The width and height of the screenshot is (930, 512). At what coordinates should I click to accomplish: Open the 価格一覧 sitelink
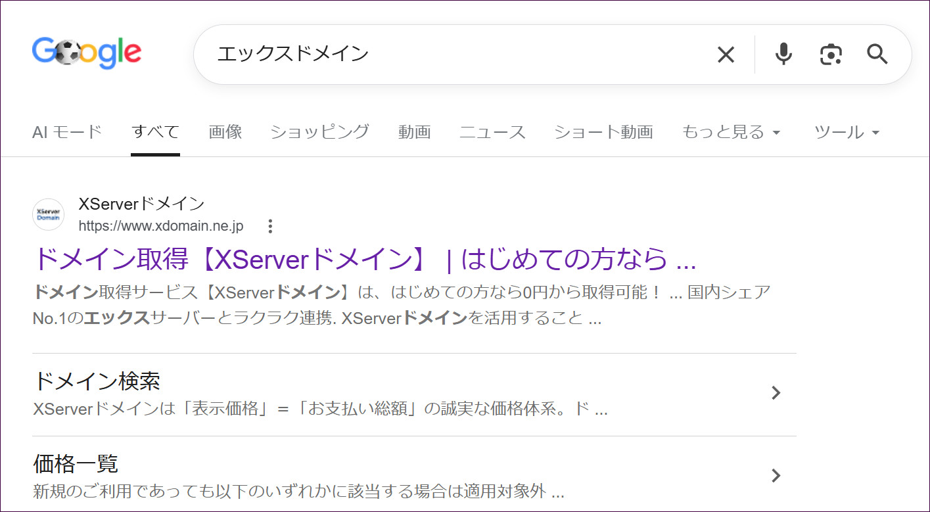tap(76, 463)
